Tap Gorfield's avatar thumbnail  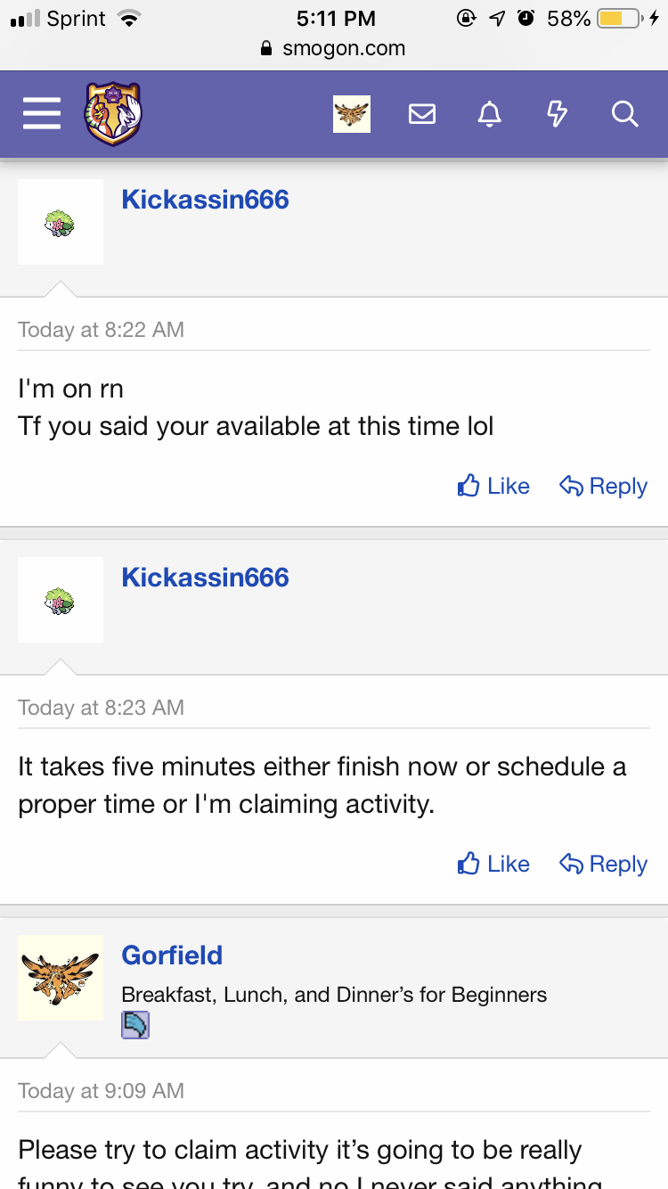pos(61,978)
